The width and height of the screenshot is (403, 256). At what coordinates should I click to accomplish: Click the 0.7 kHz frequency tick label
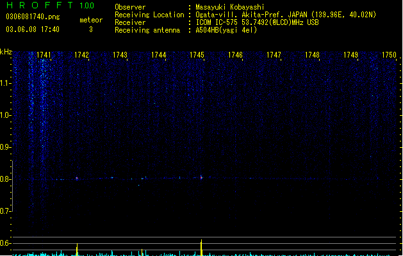pos(5,211)
